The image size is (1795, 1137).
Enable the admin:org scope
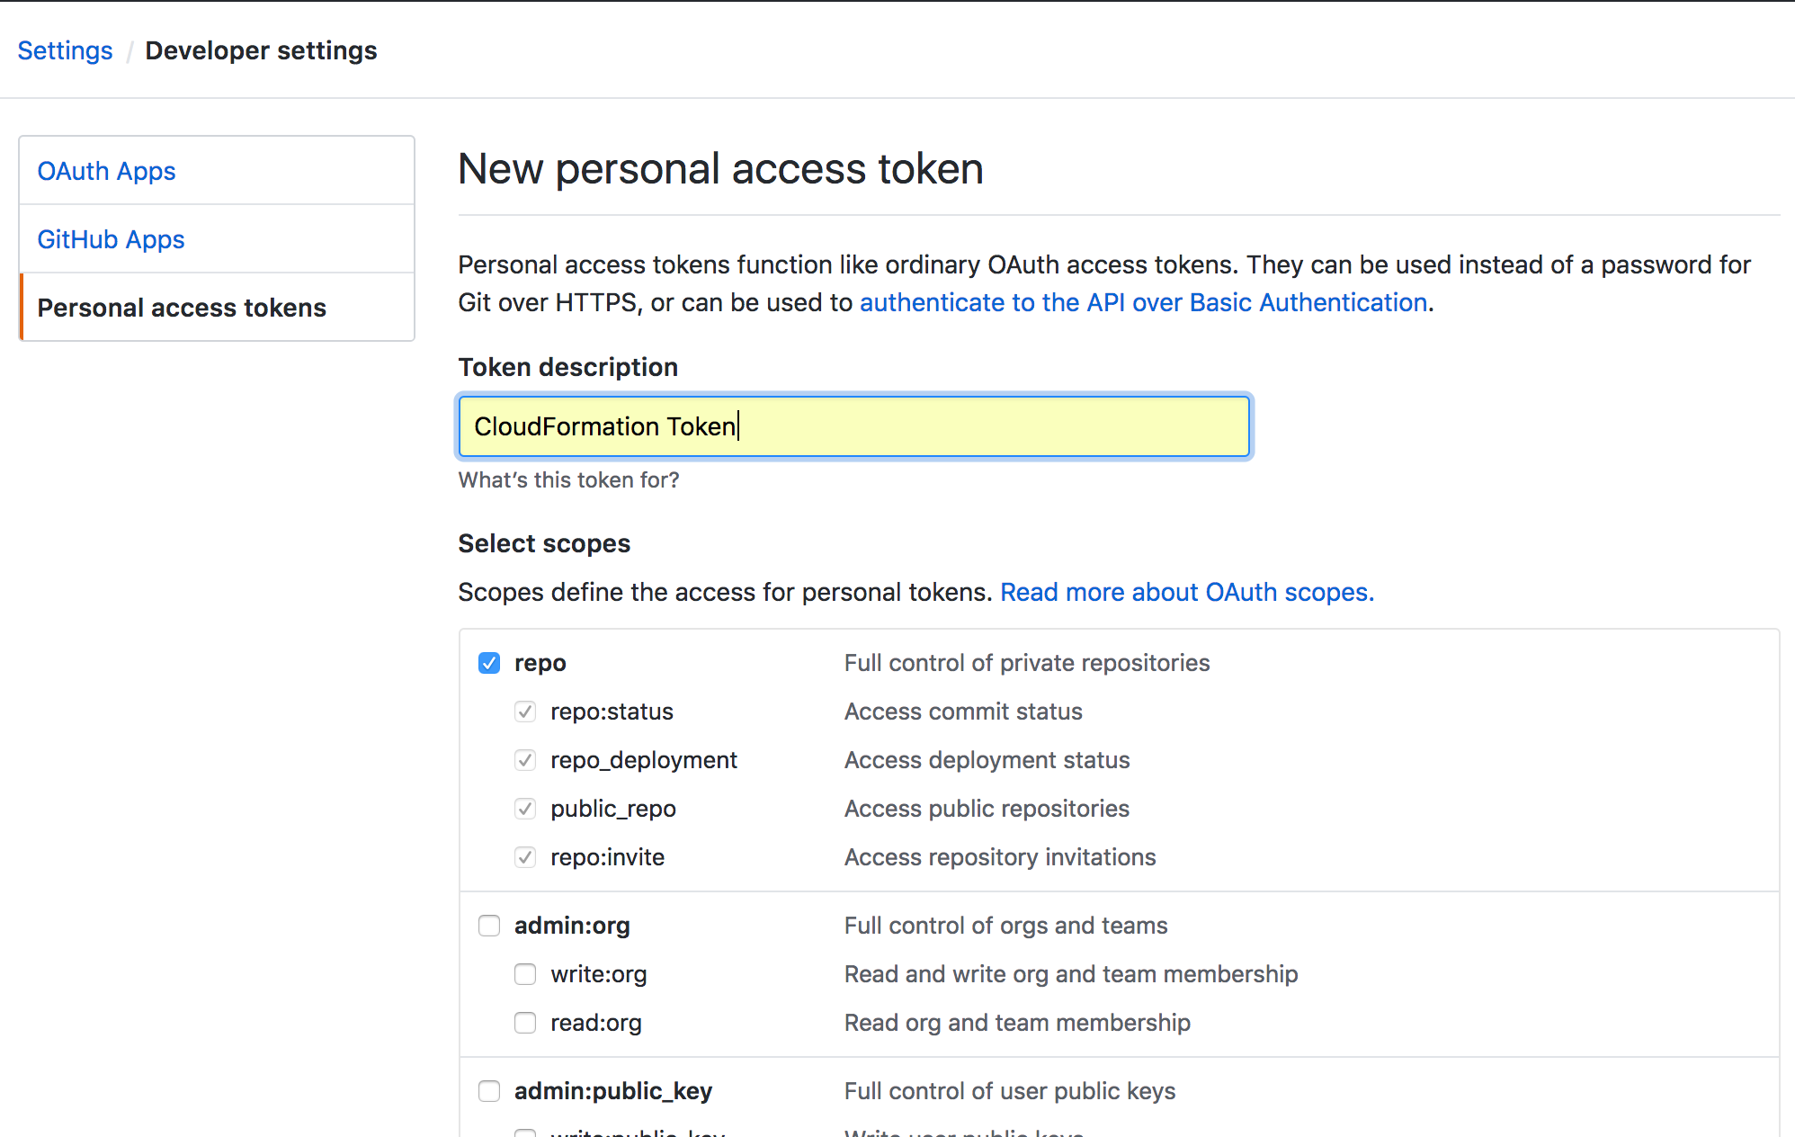tap(489, 926)
